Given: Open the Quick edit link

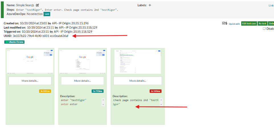Looking at the screenshot, I should (x=234, y=24).
